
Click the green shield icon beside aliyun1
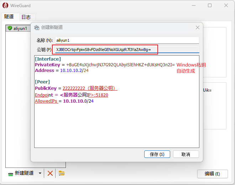(10, 28)
